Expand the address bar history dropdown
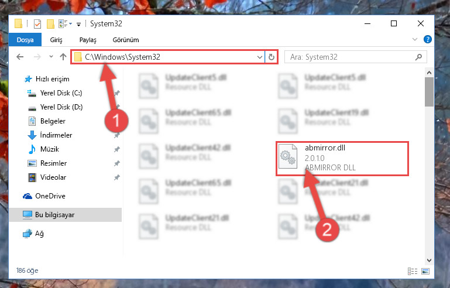The height and width of the screenshot is (288, 450). tap(259, 57)
